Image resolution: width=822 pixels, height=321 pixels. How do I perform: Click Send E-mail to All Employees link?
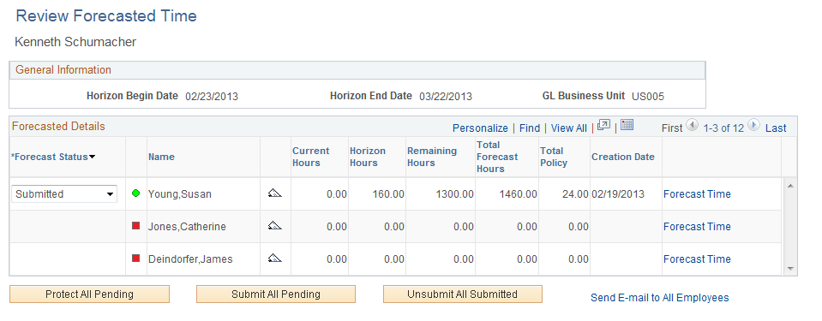(659, 297)
